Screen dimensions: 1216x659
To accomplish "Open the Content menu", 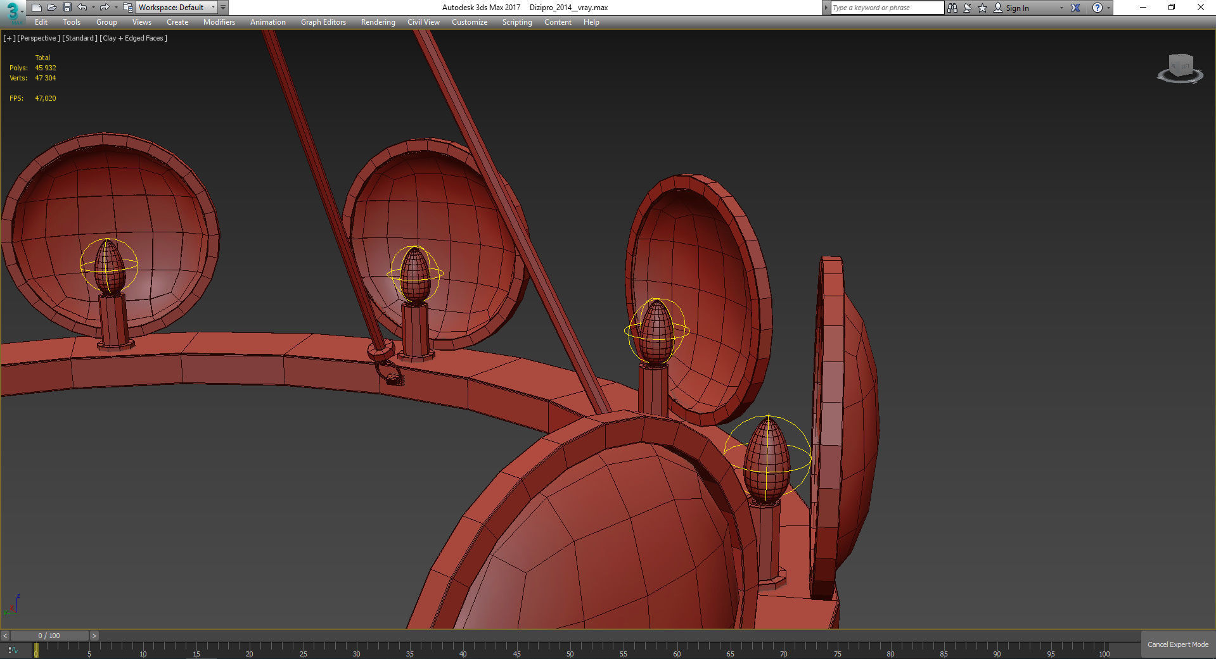I will 558,22.
